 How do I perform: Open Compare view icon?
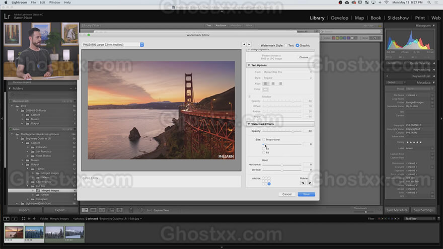tap(102, 210)
